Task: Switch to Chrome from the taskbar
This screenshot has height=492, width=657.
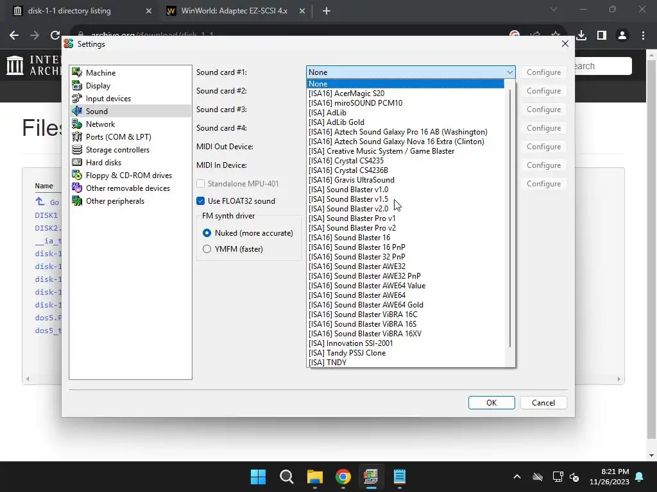Action: (343, 477)
